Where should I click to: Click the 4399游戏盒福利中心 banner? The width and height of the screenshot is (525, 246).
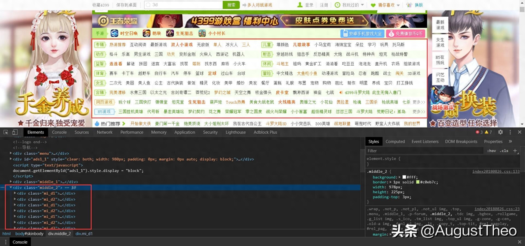tap(259, 21)
